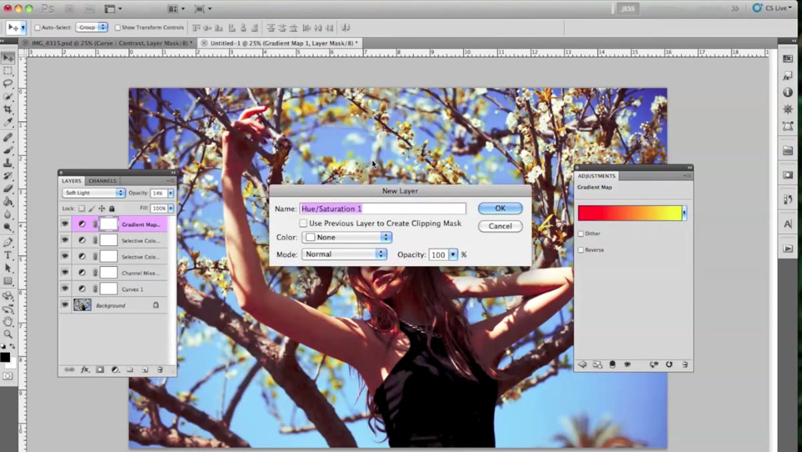Click the Background layer thumbnail
Screen dimensions: 802x452
tap(82, 305)
